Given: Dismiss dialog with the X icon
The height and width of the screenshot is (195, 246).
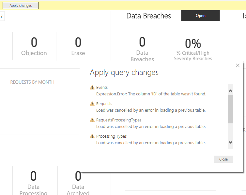Looking at the screenshot, I should coord(238,65).
